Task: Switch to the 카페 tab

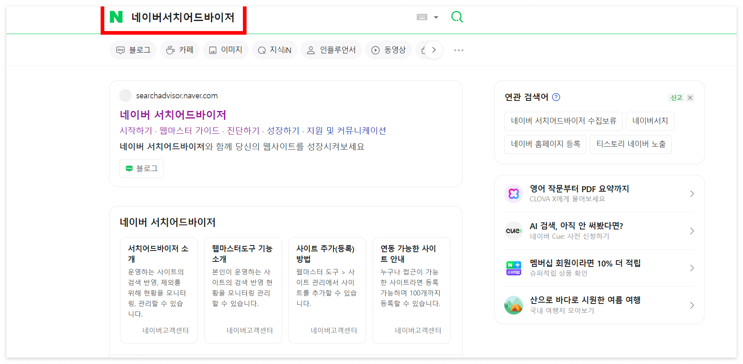Action: (180, 50)
